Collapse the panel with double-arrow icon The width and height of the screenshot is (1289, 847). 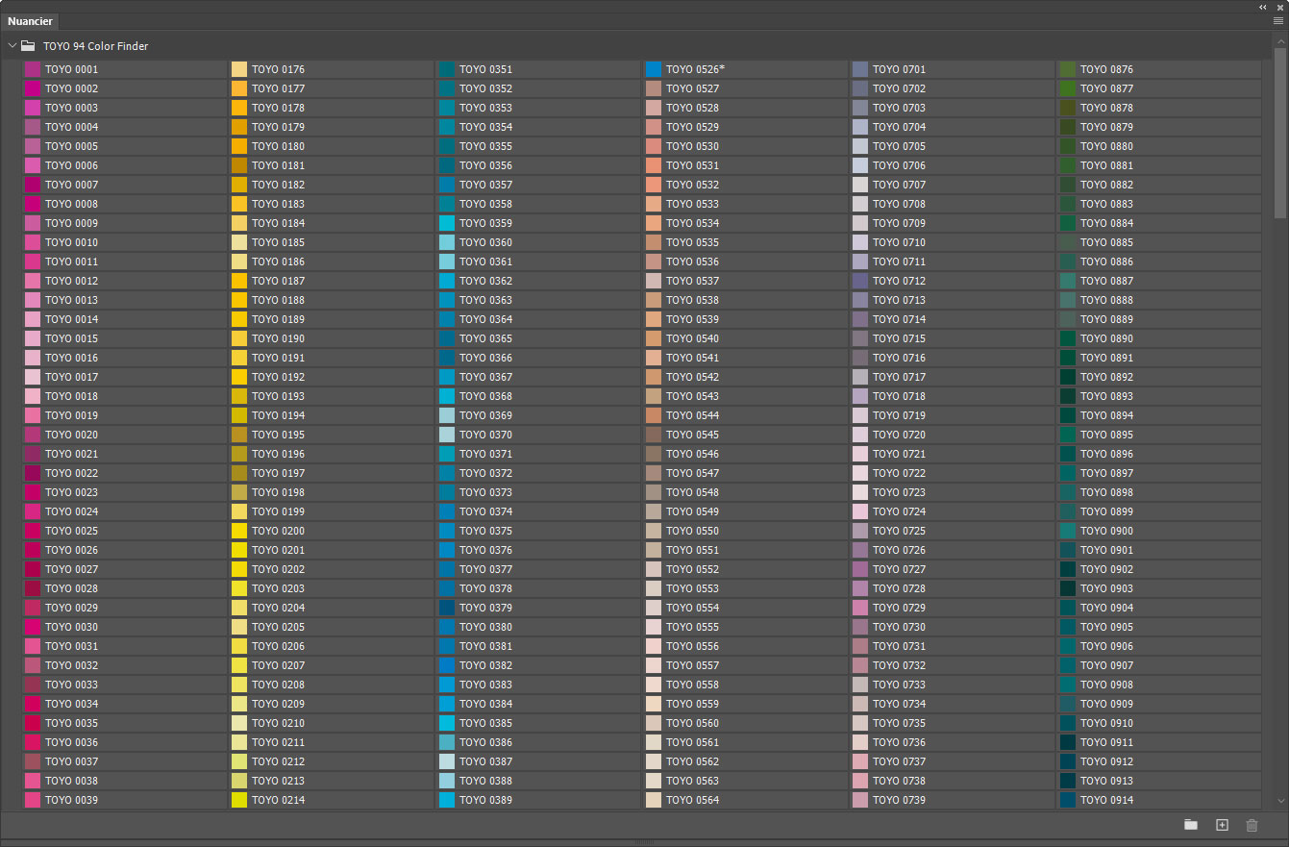(x=1263, y=7)
